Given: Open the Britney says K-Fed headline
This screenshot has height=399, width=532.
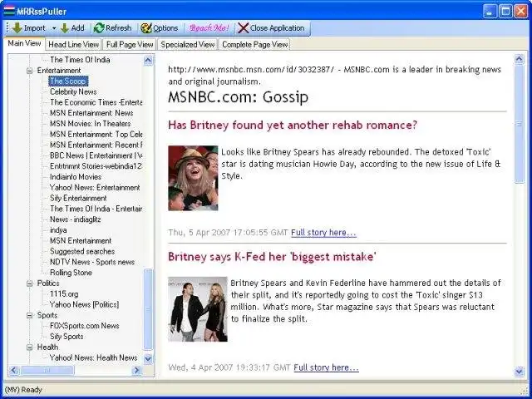Looking at the screenshot, I should point(272,257).
